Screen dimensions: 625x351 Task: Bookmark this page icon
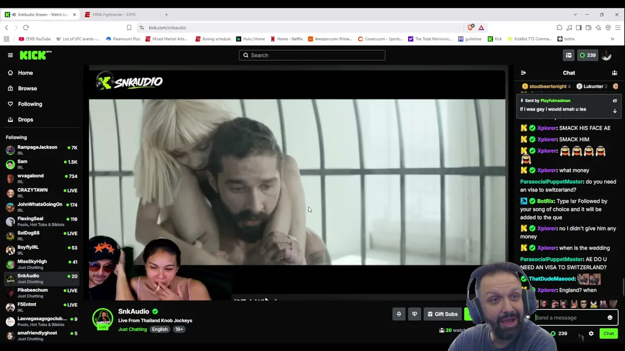pos(129,28)
